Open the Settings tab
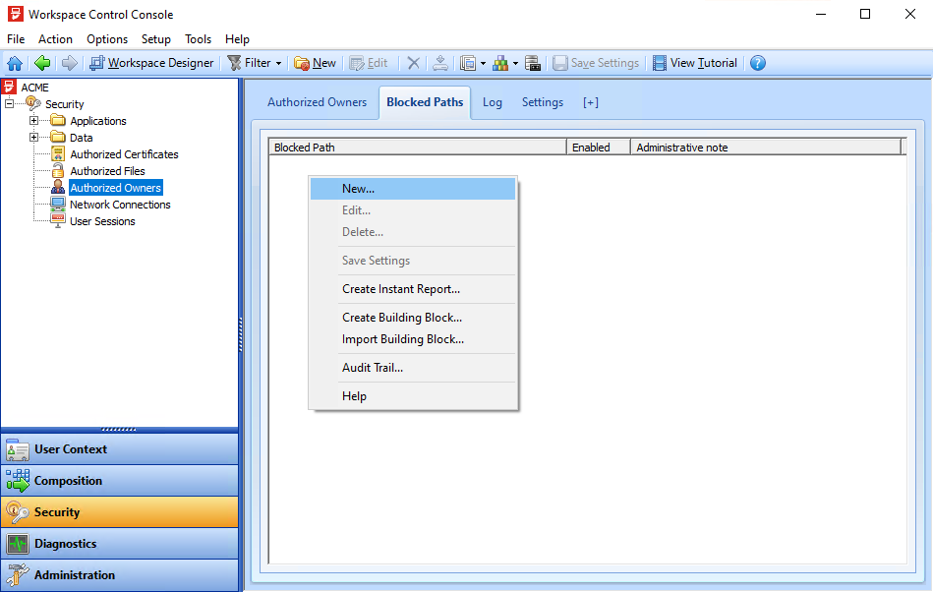Image resolution: width=933 pixels, height=592 pixels. [x=542, y=102]
